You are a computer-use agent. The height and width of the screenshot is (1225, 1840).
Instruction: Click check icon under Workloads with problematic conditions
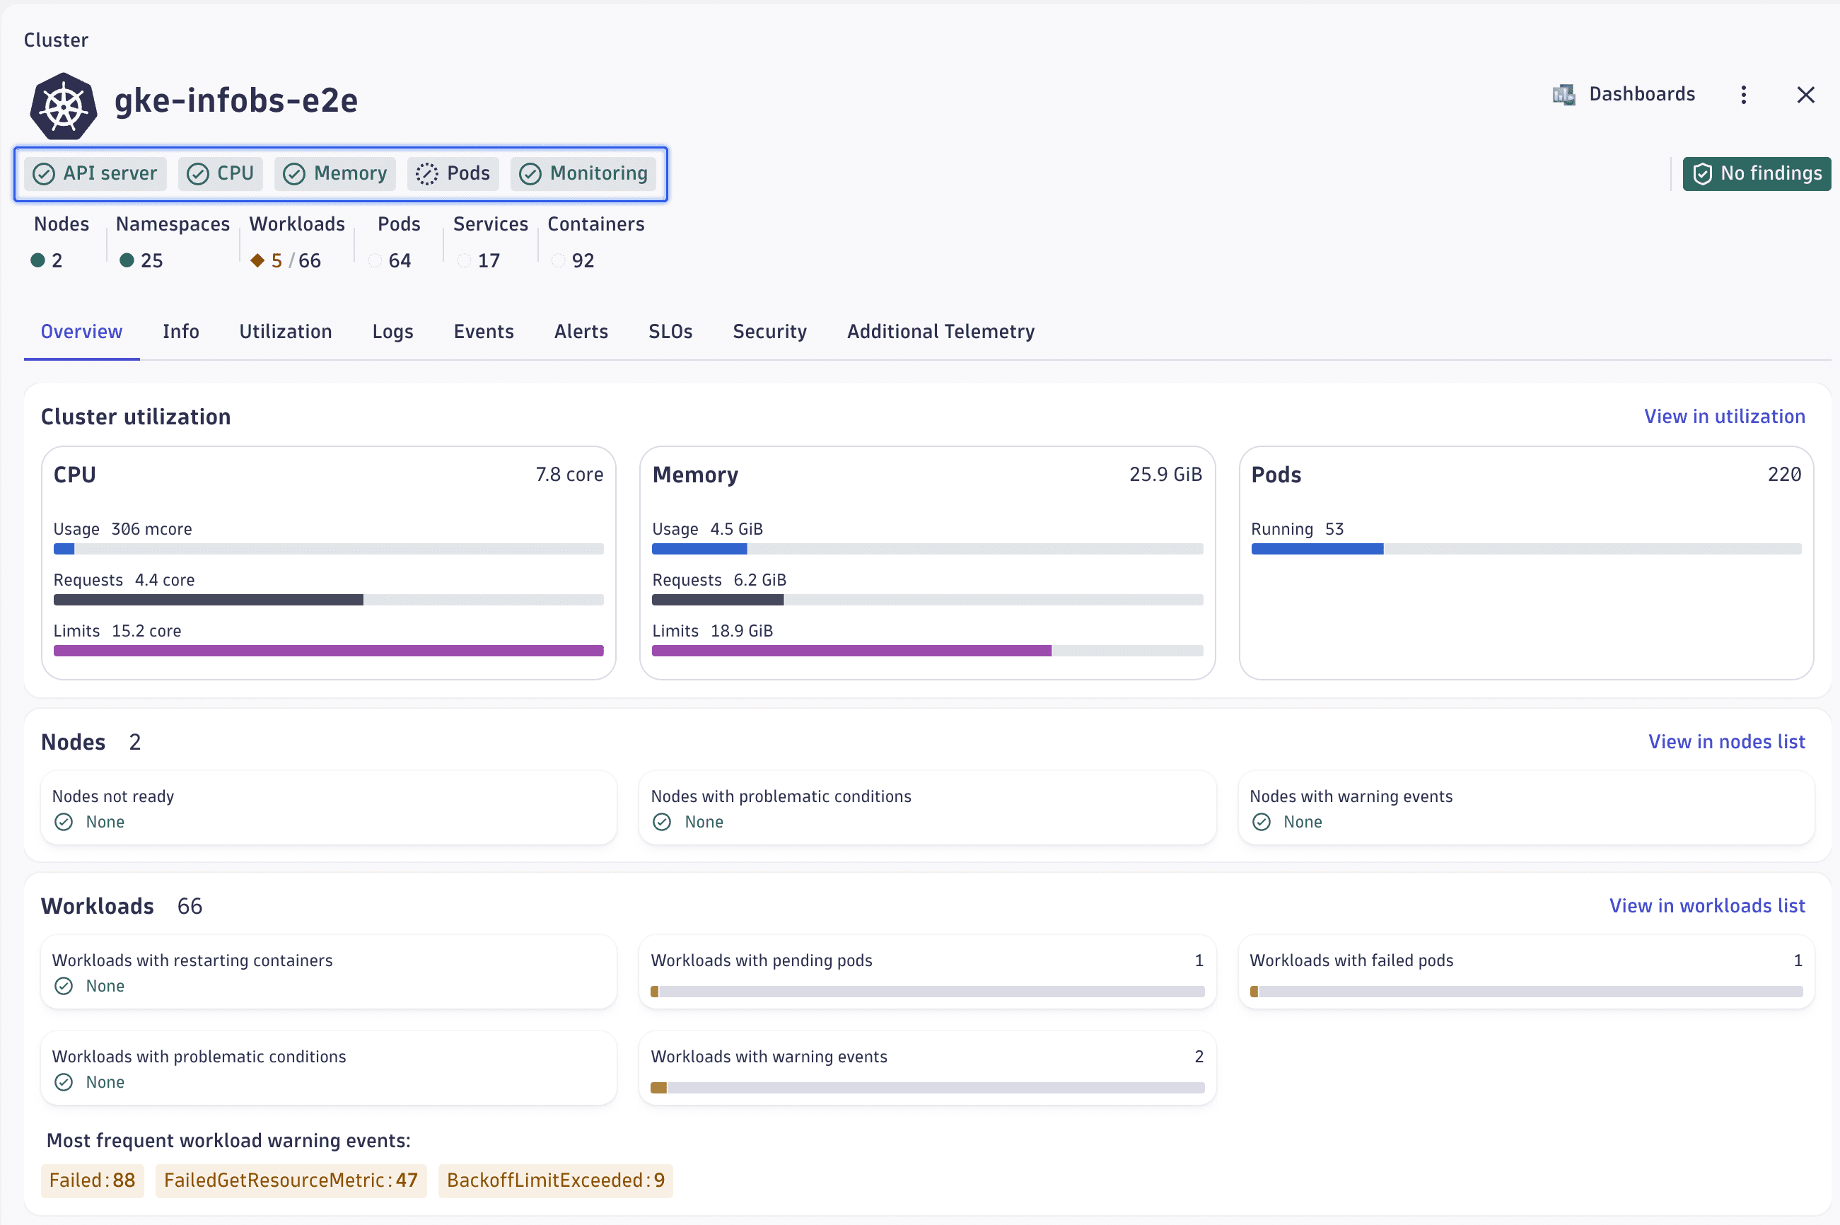point(64,1082)
